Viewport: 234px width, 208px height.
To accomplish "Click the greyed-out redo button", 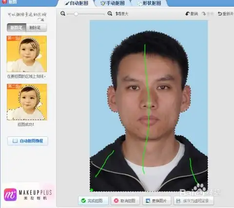I will pyautogui.click(x=208, y=14).
